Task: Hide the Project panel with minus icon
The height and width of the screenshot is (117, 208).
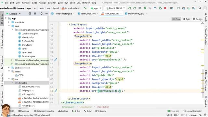Action: click(46, 14)
